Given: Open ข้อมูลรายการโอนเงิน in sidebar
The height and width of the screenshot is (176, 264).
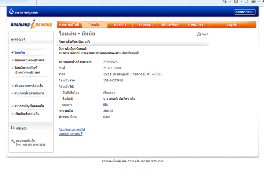Looking at the screenshot, I should pyautogui.click(x=29, y=85).
